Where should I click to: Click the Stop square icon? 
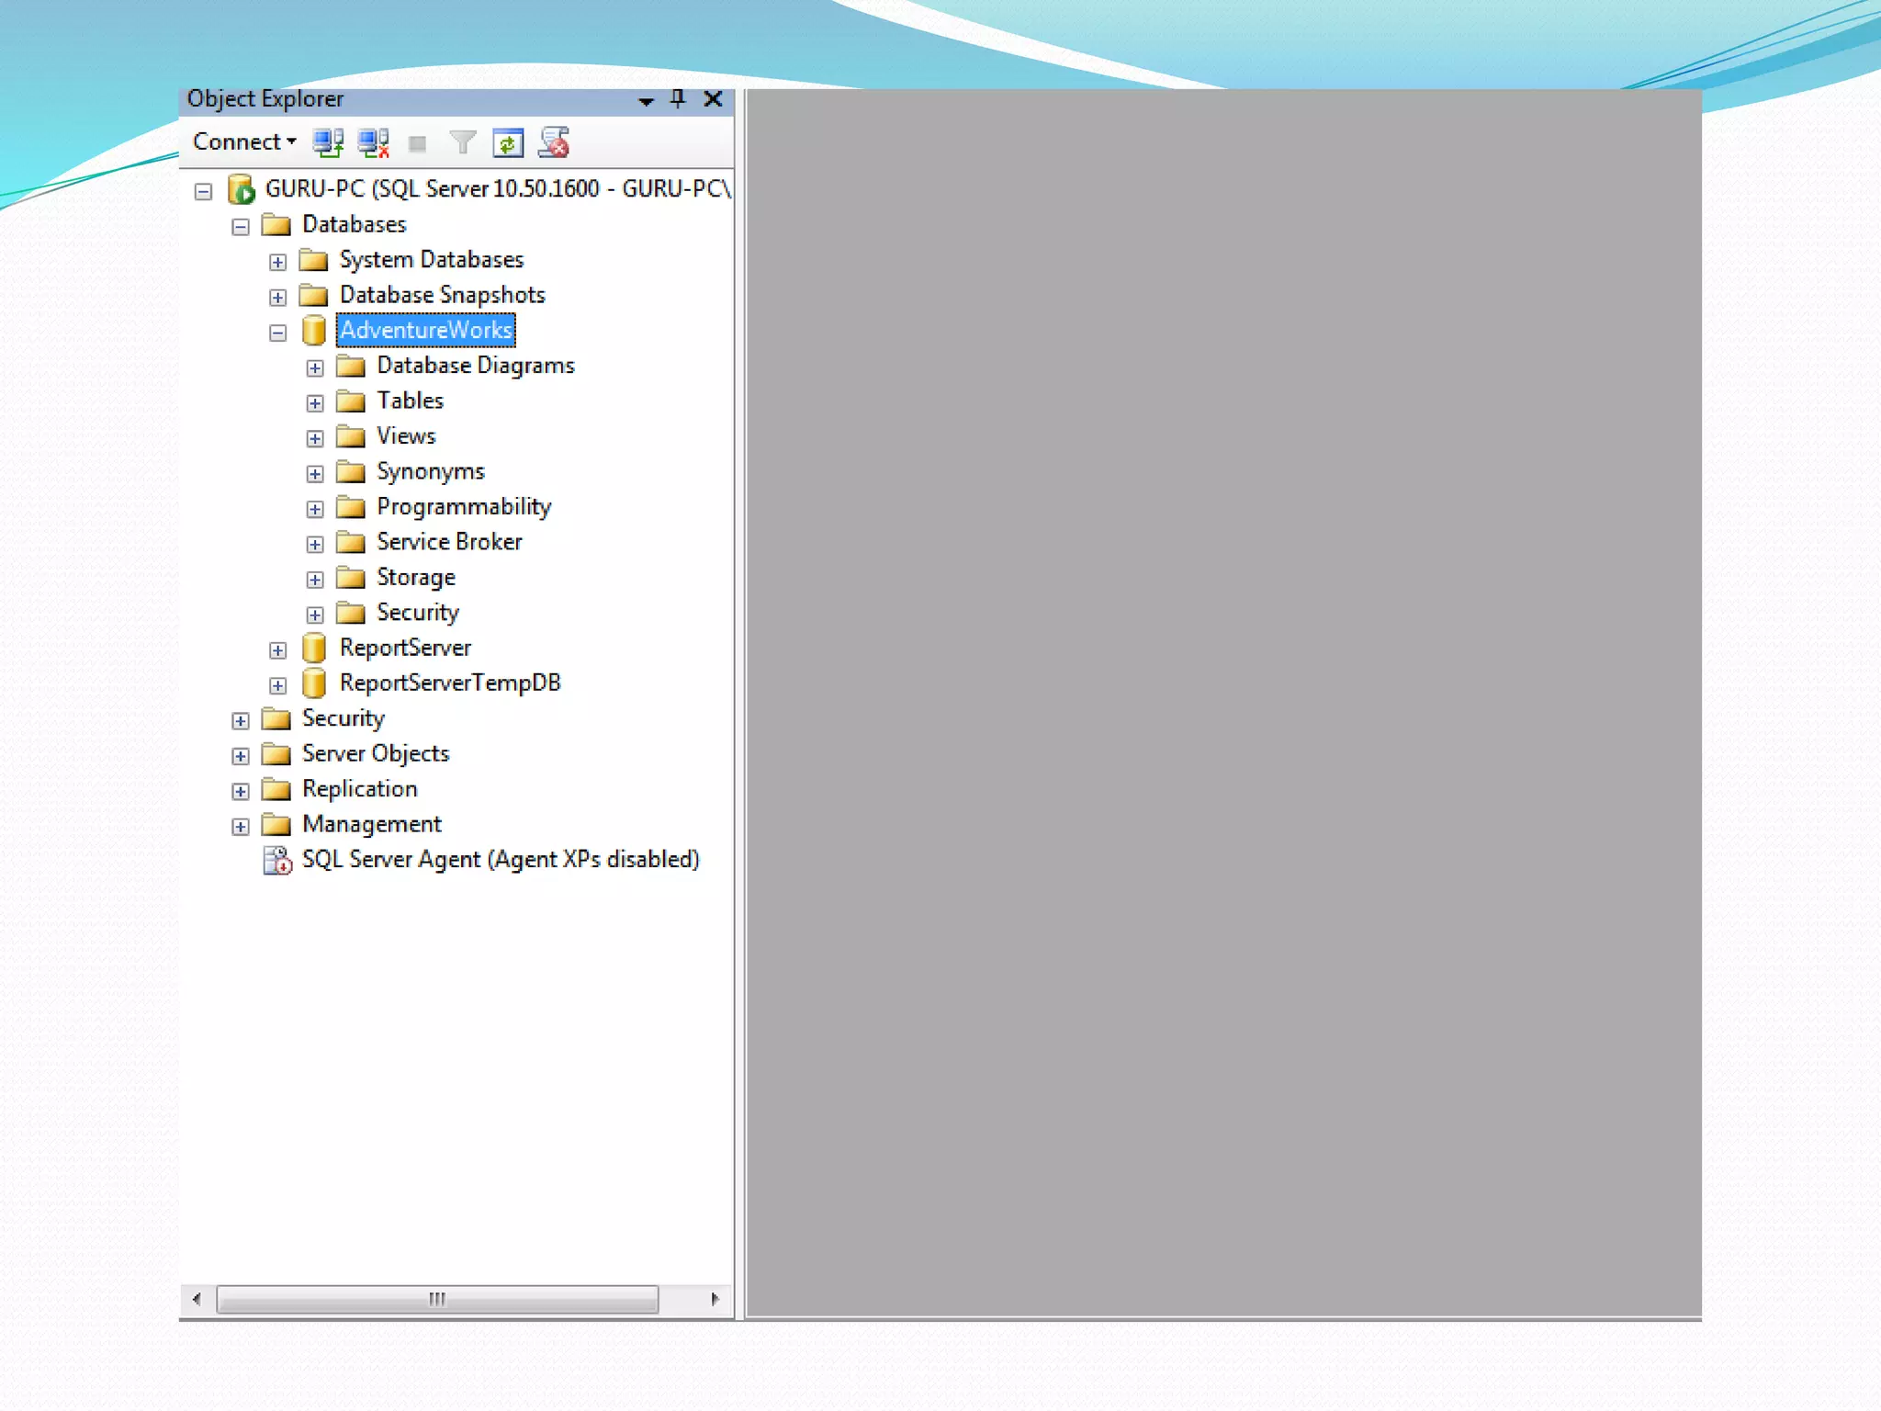tap(417, 144)
